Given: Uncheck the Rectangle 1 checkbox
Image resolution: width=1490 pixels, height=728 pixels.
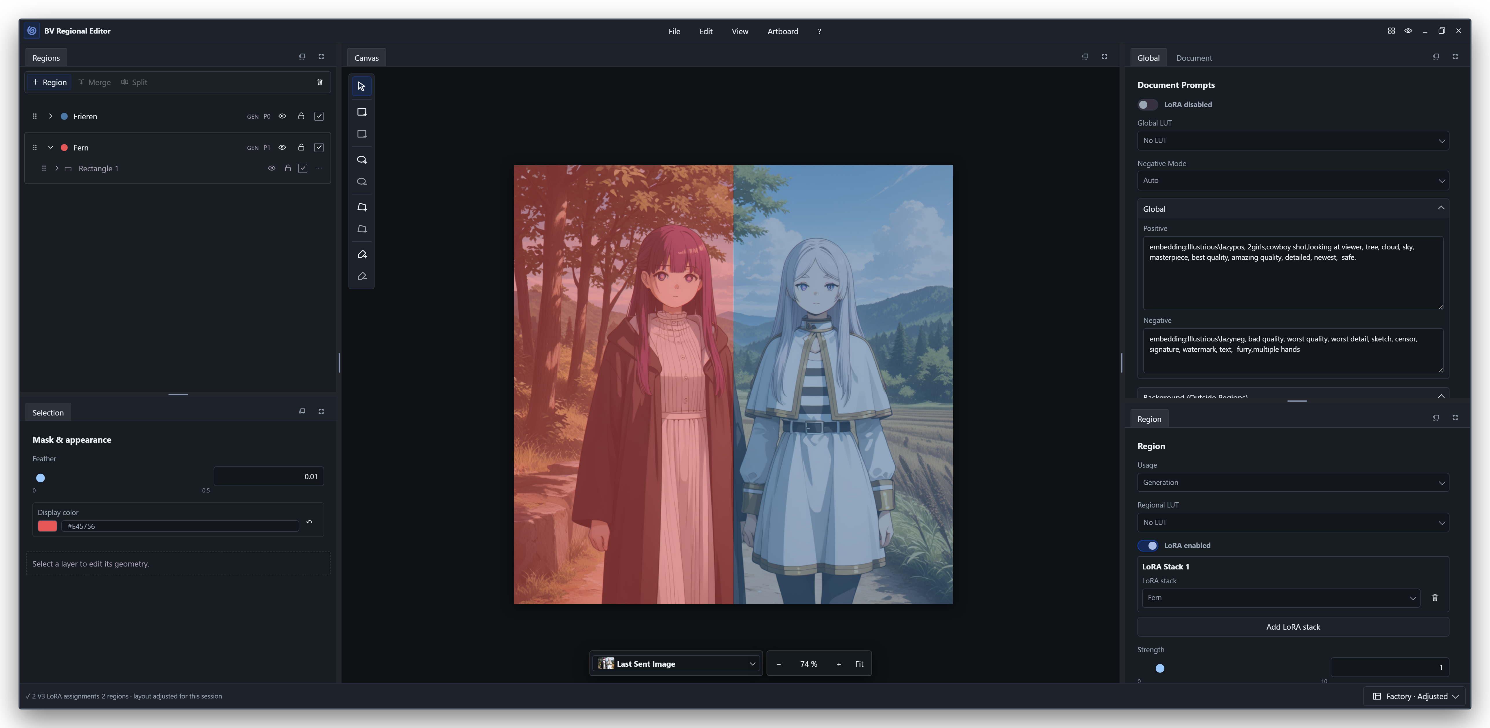Looking at the screenshot, I should [302, 168].
